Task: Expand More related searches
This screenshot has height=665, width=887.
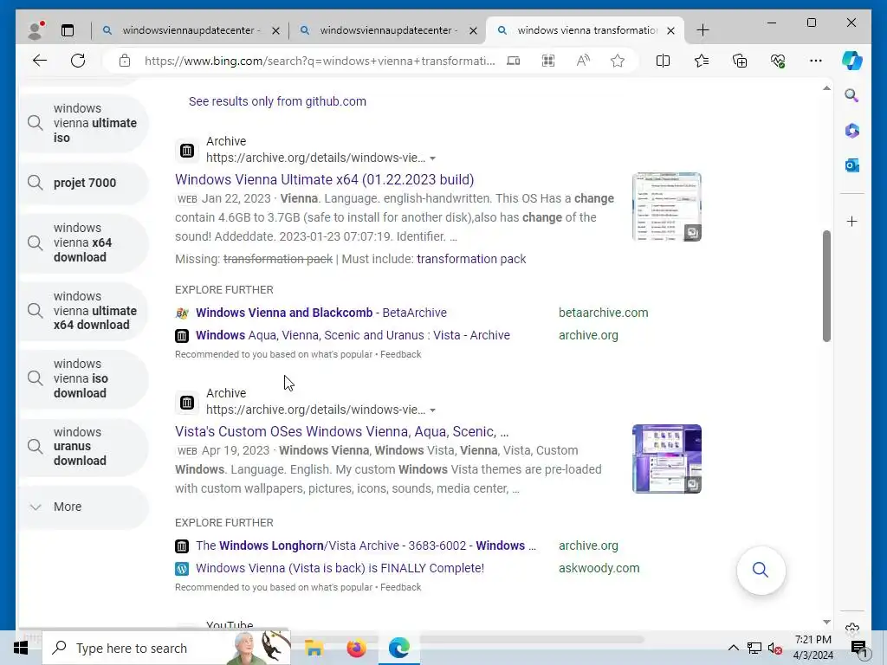Action: [x=84, y=507]
